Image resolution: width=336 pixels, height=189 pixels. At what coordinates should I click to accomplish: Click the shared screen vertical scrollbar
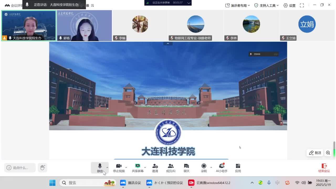point(334,150)
